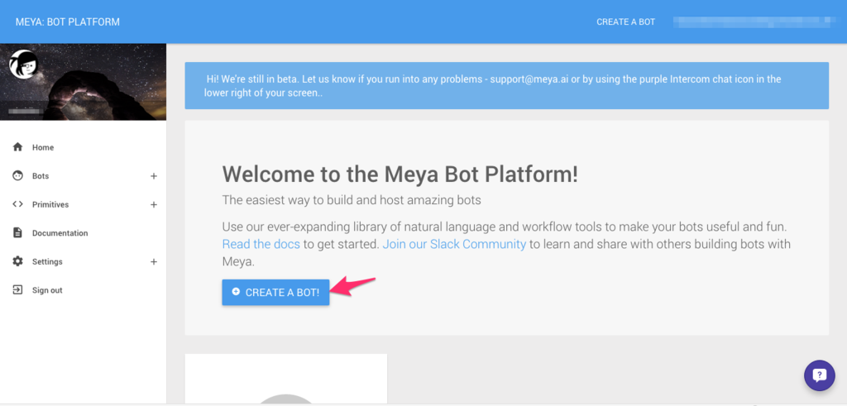Click the user avatar in sidebar header
The height and width of the screenshot is (406, 847).
pos(22,64)
